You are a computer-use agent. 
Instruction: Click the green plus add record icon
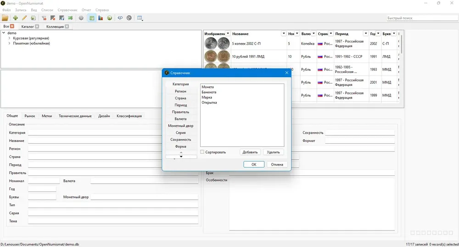(15, 18)
